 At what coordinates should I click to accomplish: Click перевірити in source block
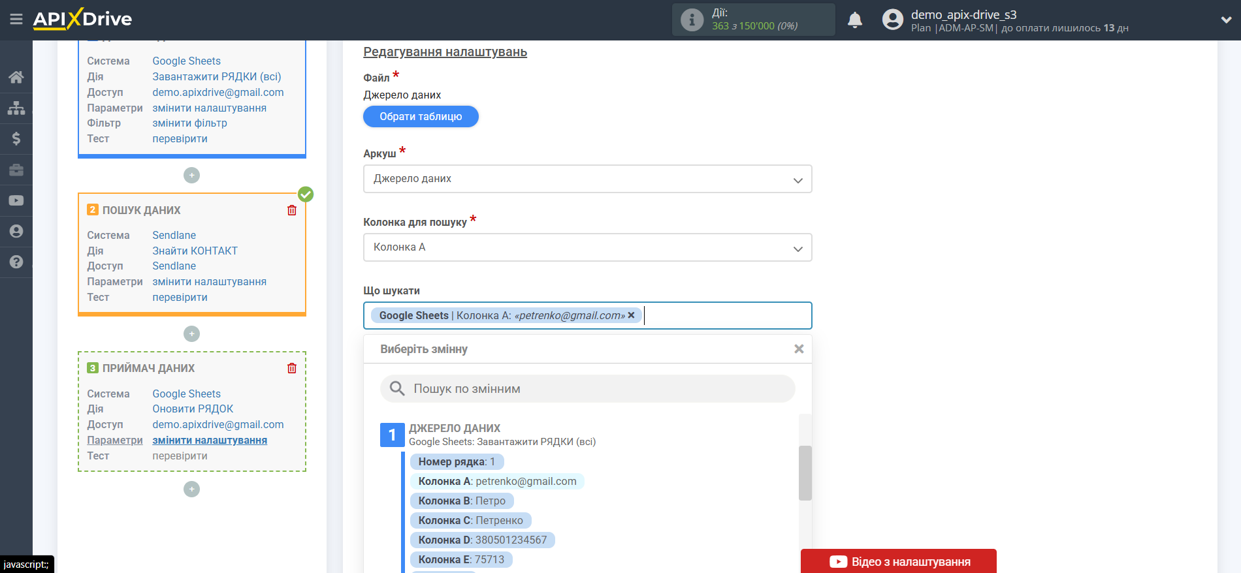click(x=180, y=138)
